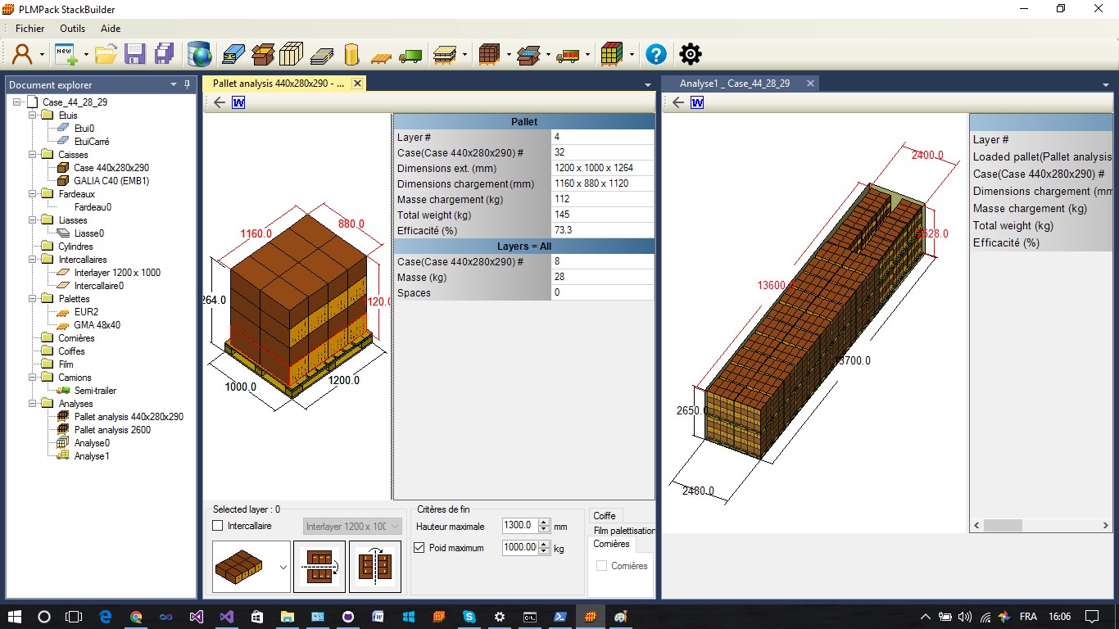Open the Fichier menu
Image resolution: width=1119 pixels, height=629 pixels.
coord(30,29)
